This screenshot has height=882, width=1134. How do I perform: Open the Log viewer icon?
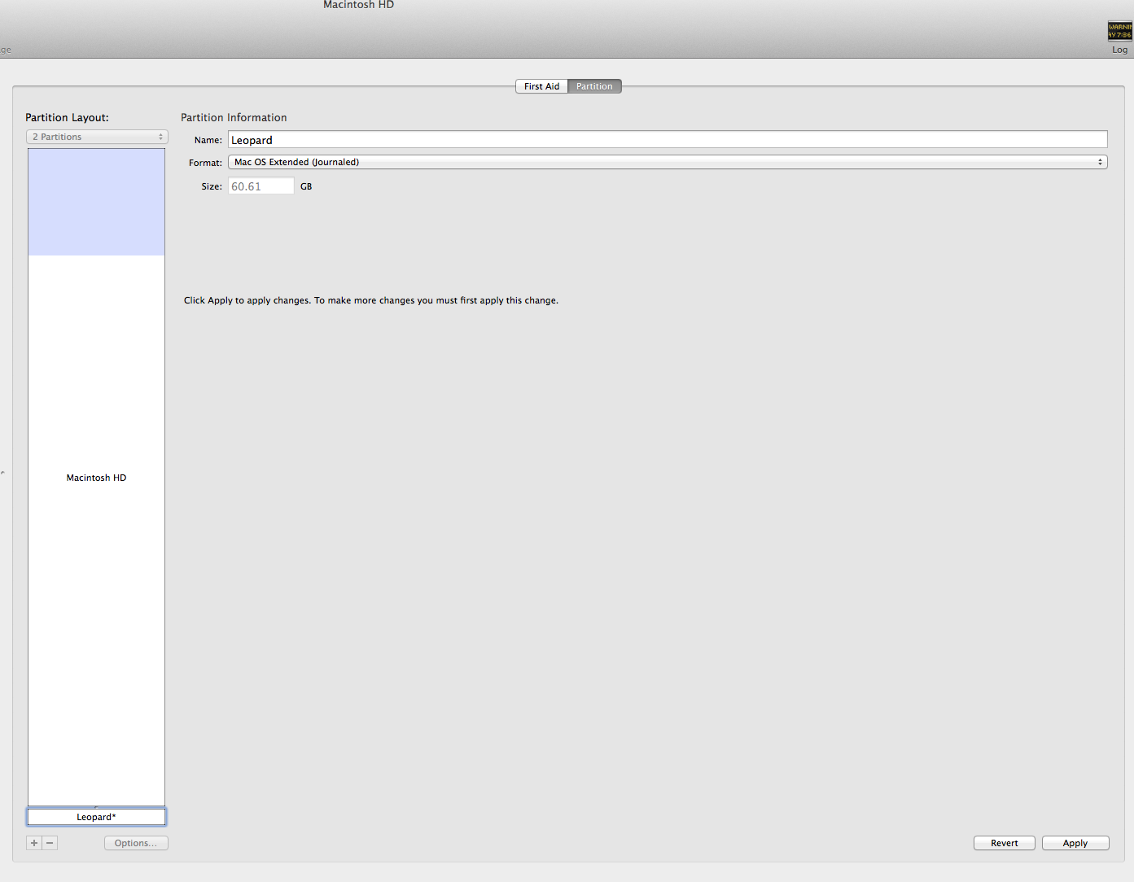pyautogui.click(x=1119, y=32)
